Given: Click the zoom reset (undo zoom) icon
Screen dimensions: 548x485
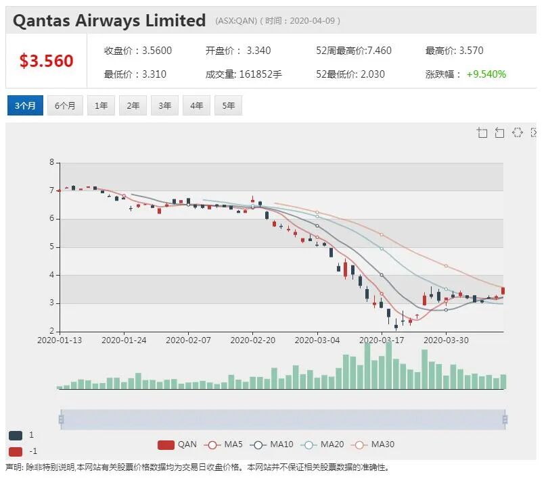Looking at the screenshot, I should click(x=500, y=132).
